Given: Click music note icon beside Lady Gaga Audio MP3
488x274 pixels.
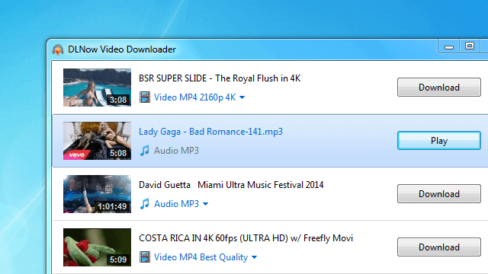Looking at the screenshot, I should (x=144, y=151).
